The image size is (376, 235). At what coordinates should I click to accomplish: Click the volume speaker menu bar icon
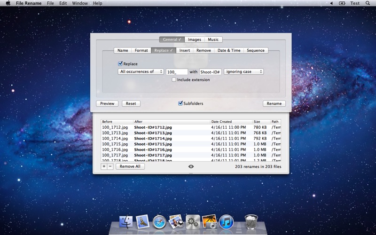(x=332, y=3)
